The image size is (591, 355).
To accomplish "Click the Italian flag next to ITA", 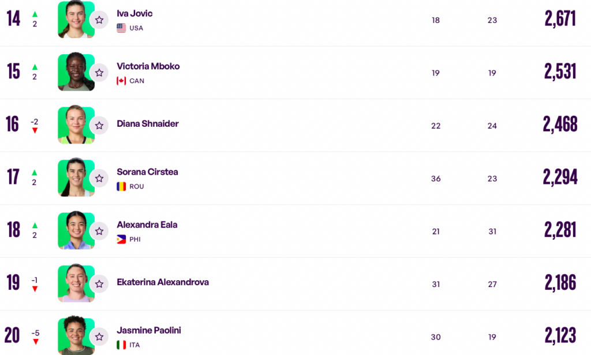I will (121, 345).
